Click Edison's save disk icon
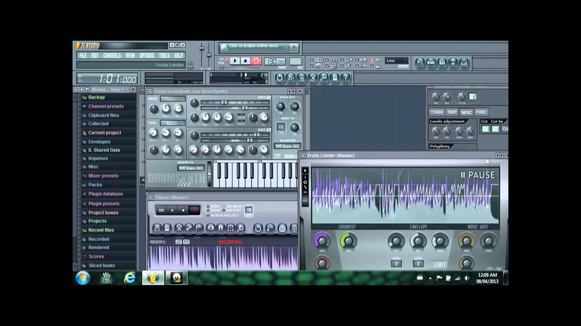 point(157,229)
